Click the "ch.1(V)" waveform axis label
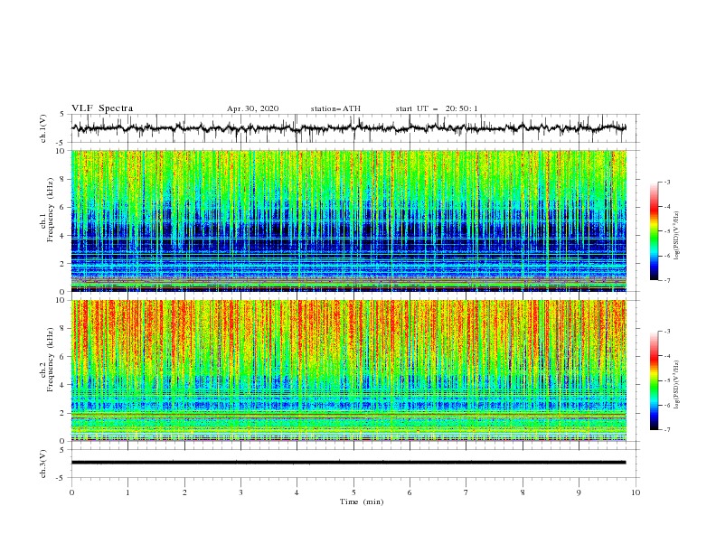The width and height of the screenshot is (716, 553). (43, 128)
